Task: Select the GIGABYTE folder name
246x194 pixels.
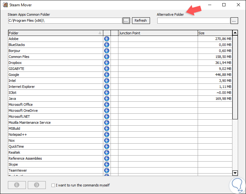Action: (16, 69)
